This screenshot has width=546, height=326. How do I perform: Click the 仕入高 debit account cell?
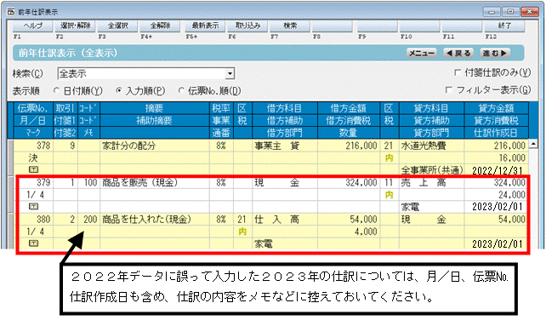(285, 220)
